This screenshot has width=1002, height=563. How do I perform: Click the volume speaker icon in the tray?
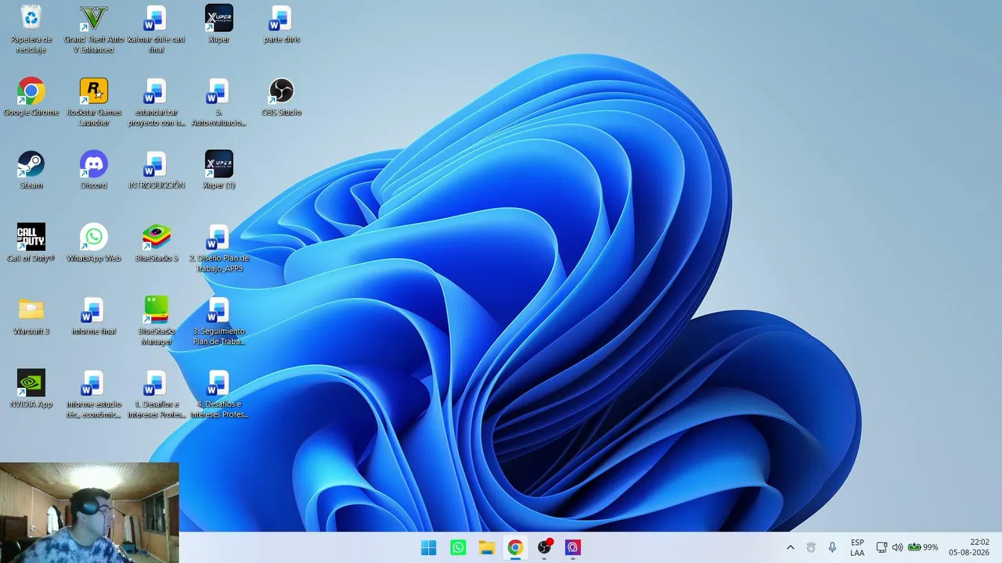pyautogui.click(x=897, y=547)
